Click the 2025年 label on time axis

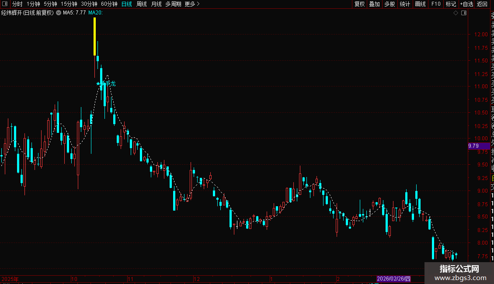10,279
